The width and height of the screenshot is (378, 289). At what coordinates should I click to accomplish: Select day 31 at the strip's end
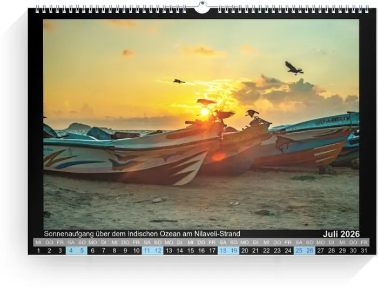coord(364,250)
